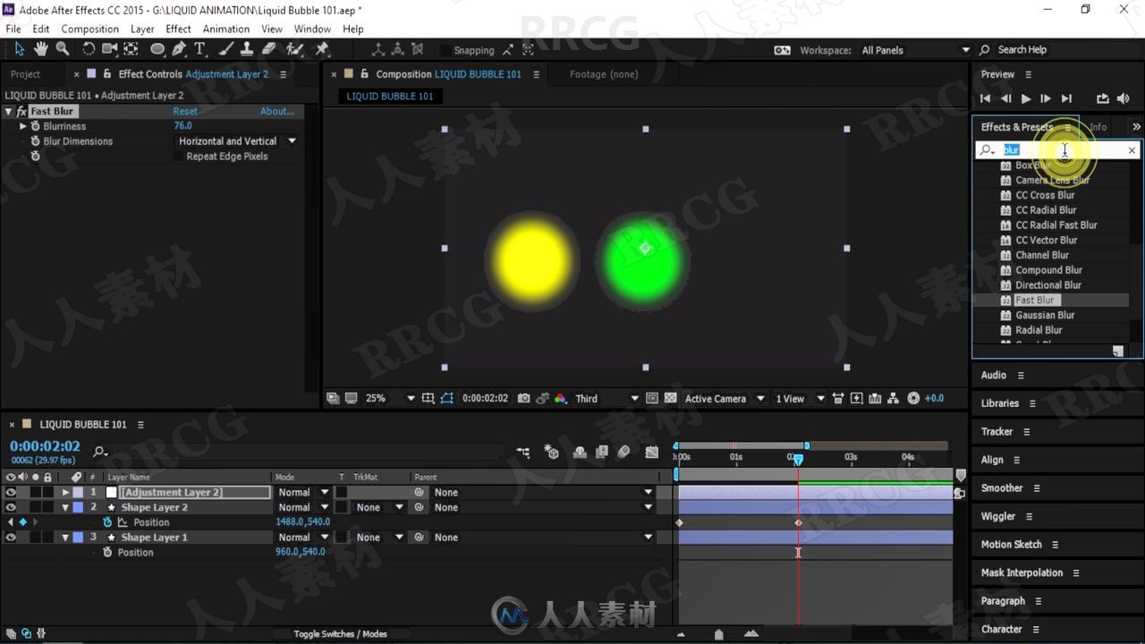Select the Pen tool

tap(179, 49)
